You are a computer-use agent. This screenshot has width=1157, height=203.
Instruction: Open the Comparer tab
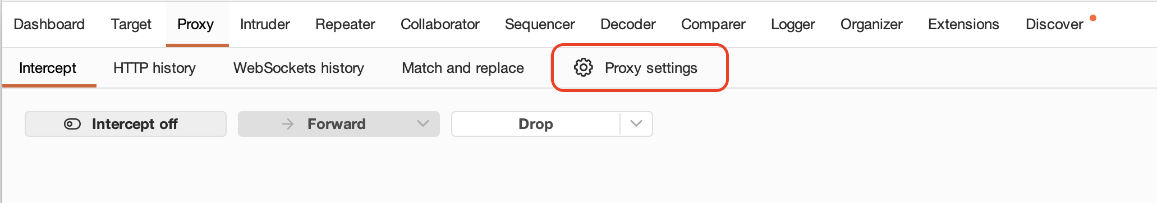(x=713, y=24)
